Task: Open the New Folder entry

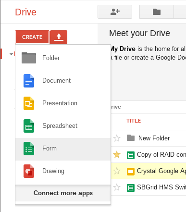Action: click(x=154, y=138)
